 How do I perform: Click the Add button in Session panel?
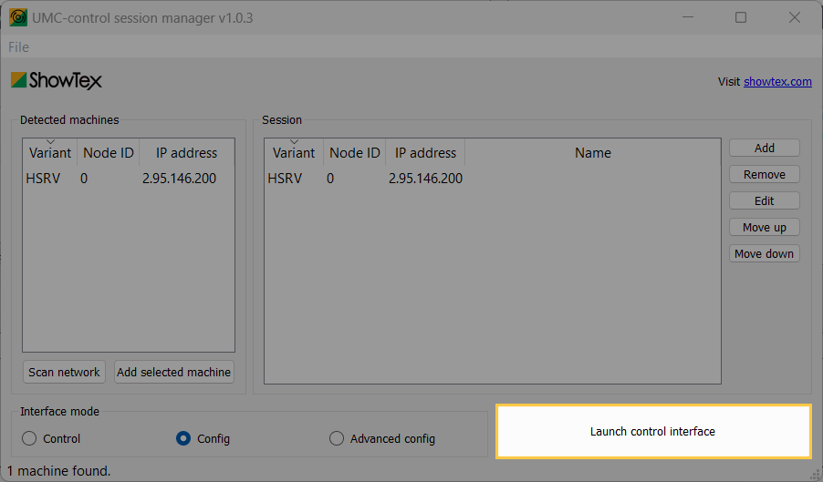click(x=764, y=148)
